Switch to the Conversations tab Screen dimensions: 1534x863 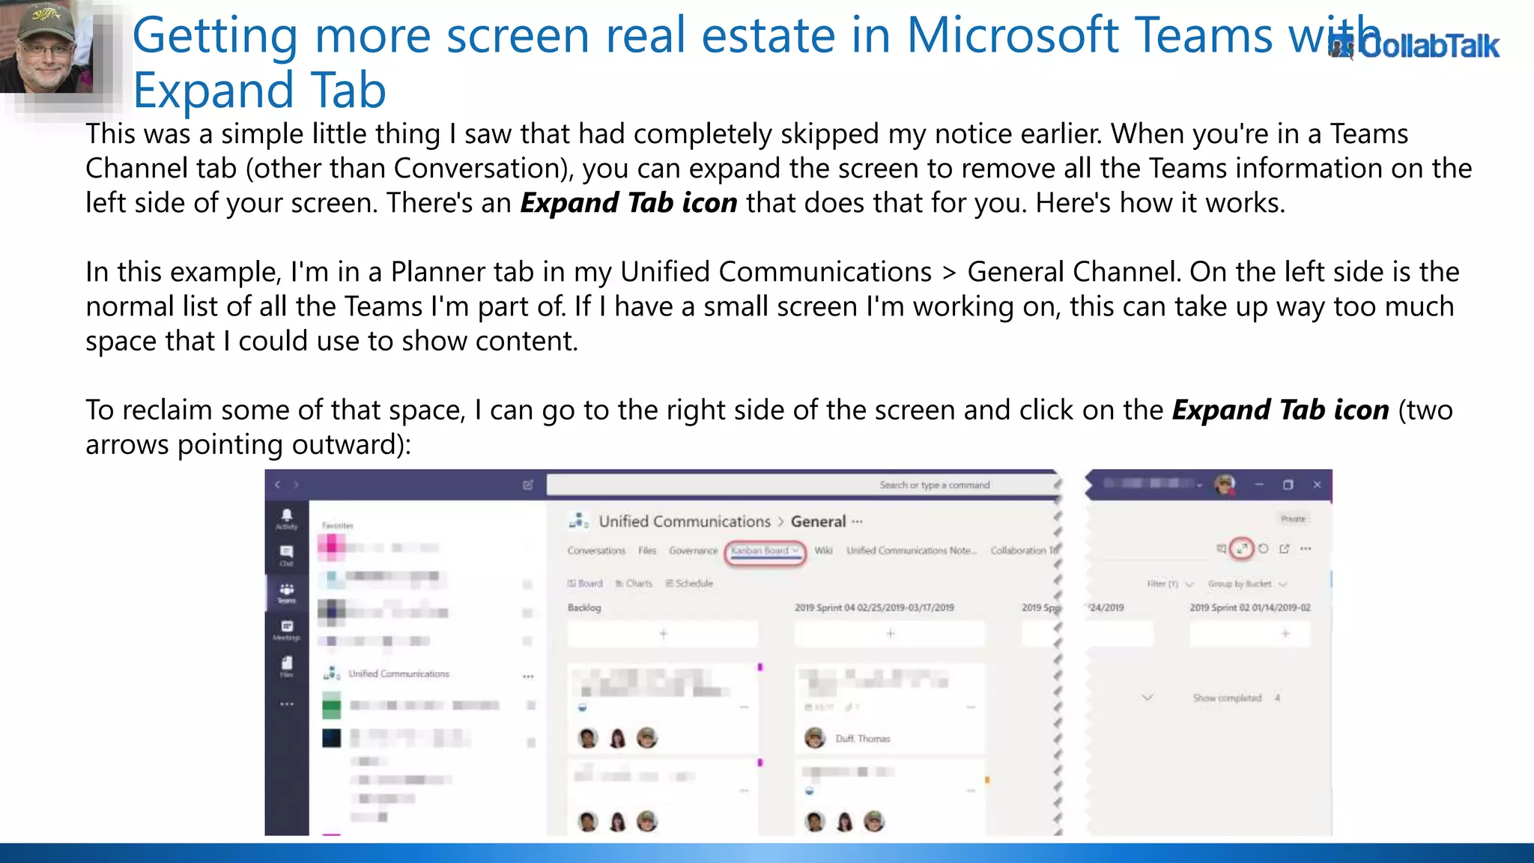pyautogui.click(x=596, y=551)
